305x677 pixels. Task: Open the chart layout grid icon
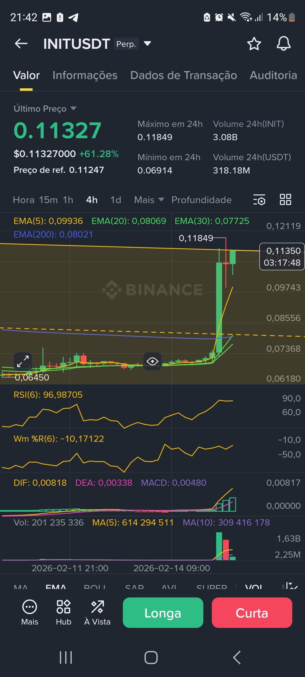[285, 200]
